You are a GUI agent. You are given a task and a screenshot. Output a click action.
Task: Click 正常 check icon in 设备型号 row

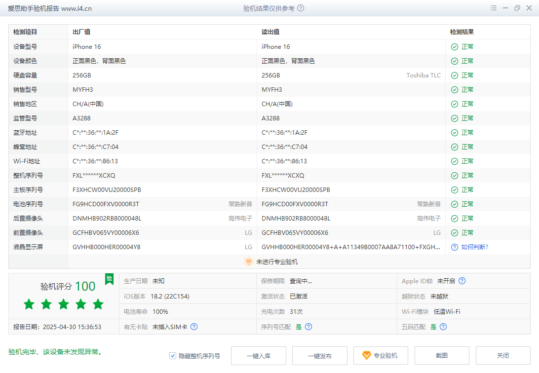[x=455, y=47]
